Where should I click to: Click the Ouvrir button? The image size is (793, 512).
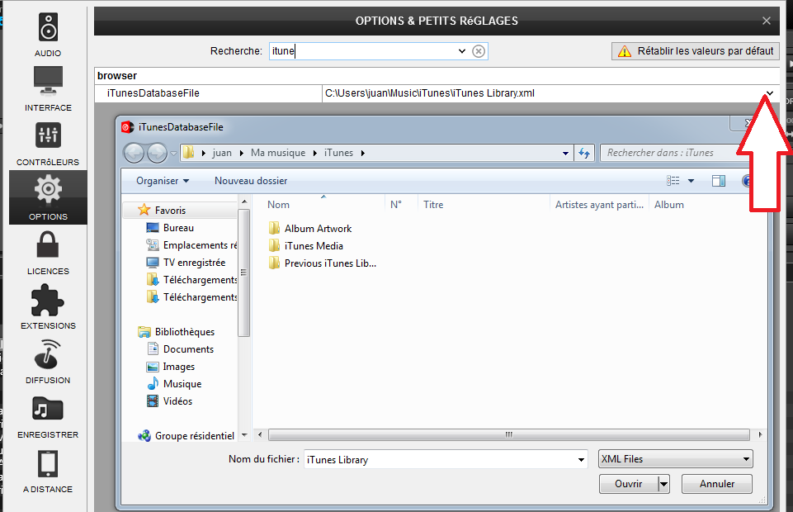[629, 484]
